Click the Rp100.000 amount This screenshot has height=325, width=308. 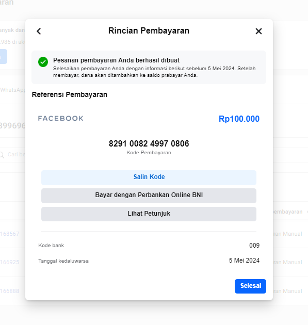pos(239,119)
